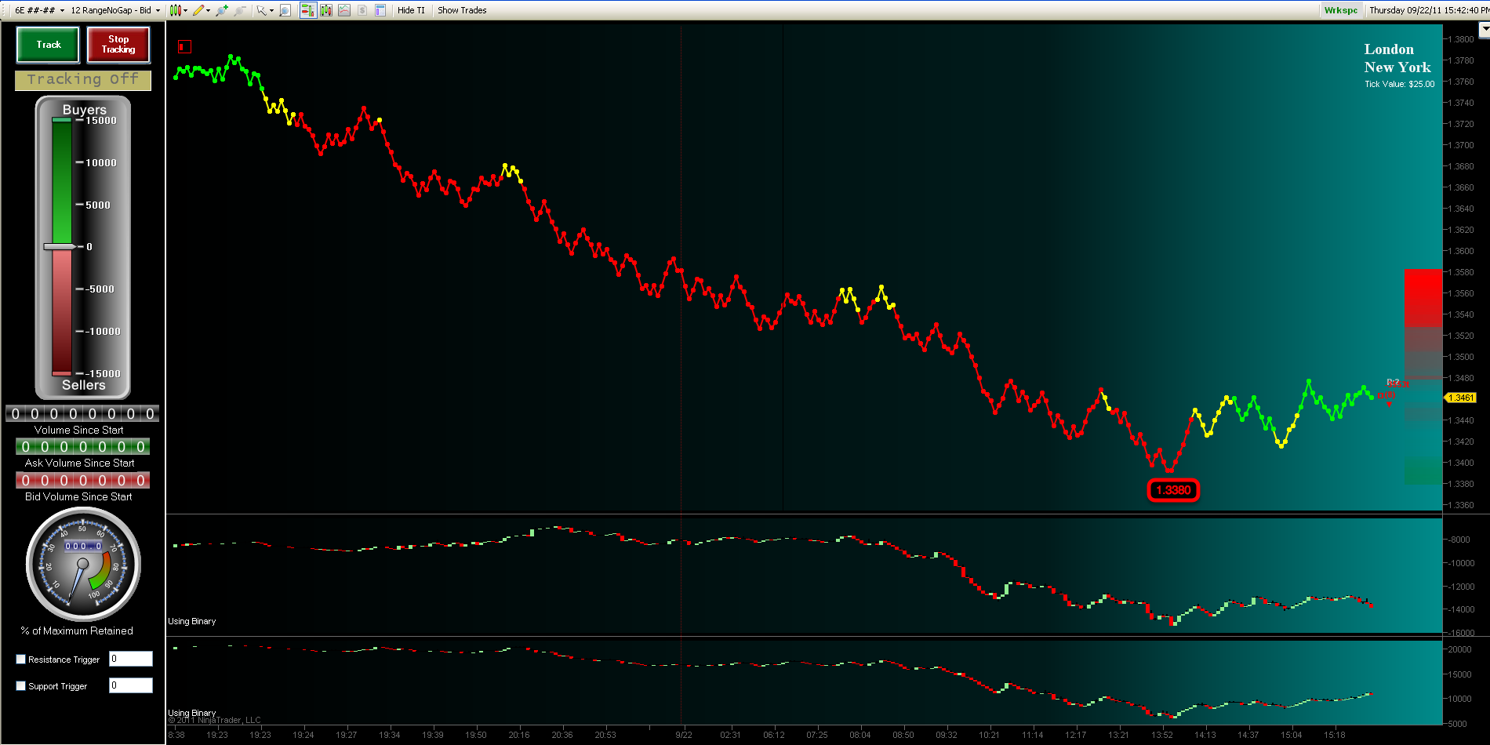Click the 2011 NinjaTrader, LLC copyright text
1490x745 pixels.
coord(214,720)
